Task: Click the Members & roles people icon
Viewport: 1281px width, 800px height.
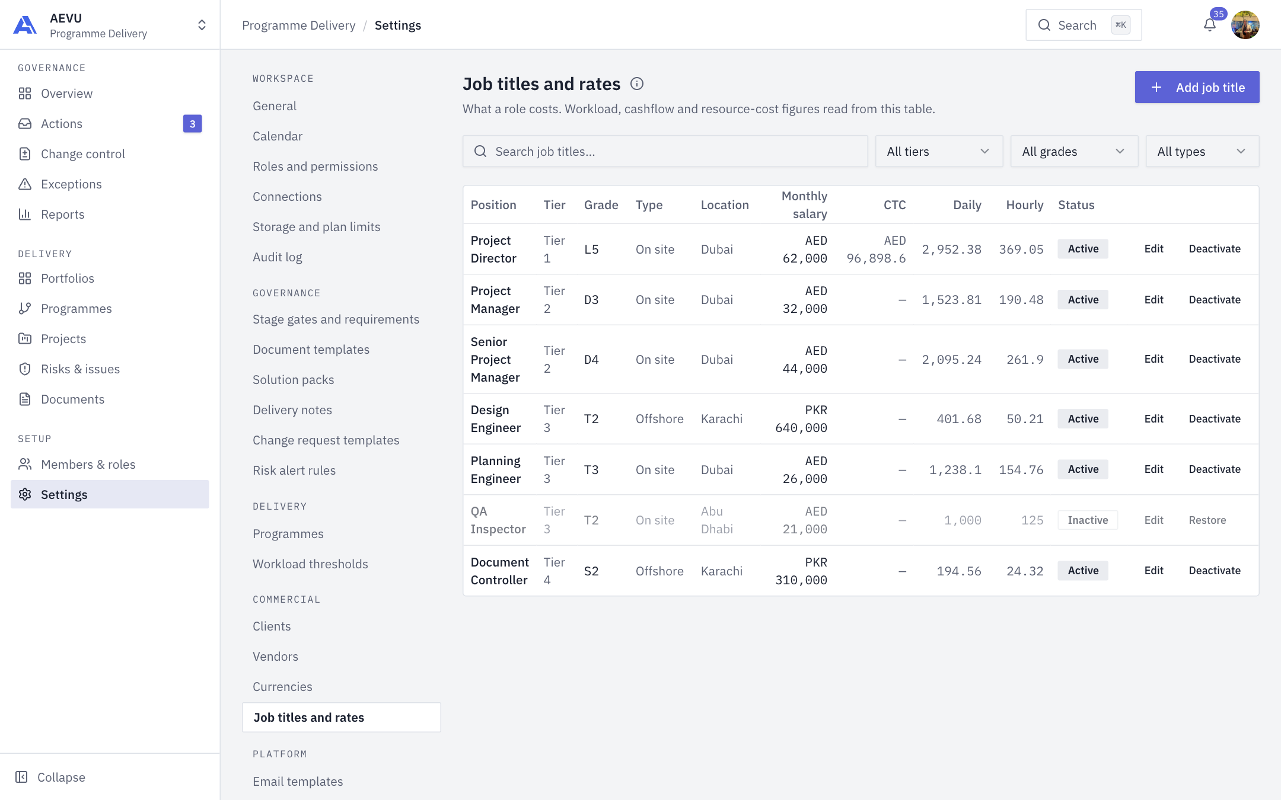Action: pos(25,465)
